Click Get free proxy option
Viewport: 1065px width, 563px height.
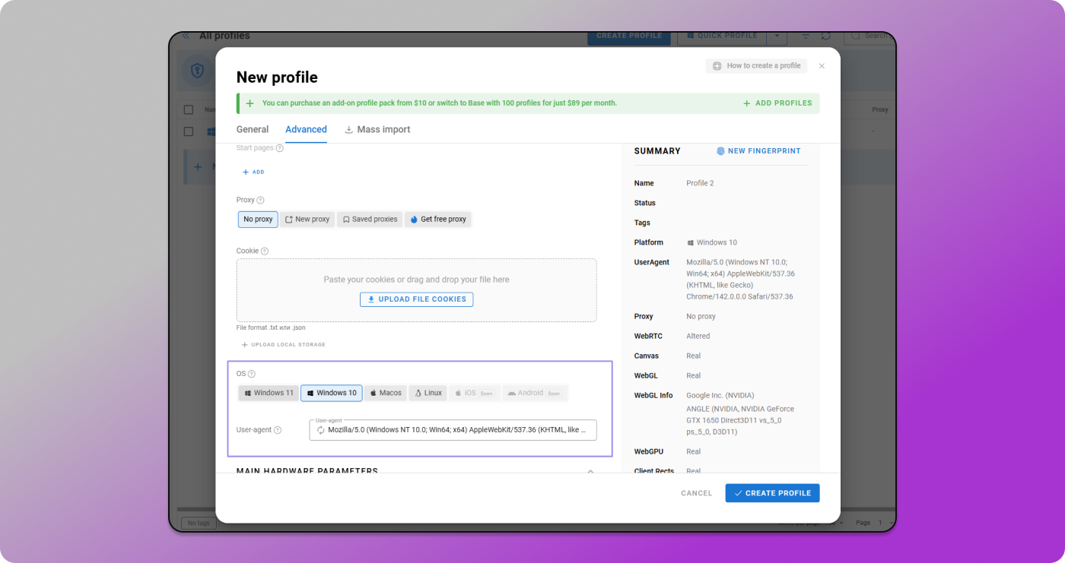(438, 220)
